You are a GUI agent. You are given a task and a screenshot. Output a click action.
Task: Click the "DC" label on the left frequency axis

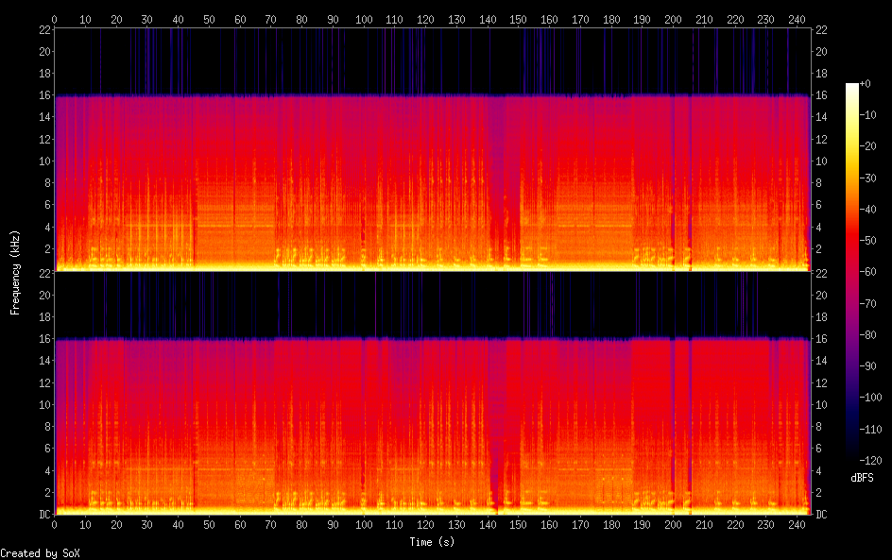(45, 515)
